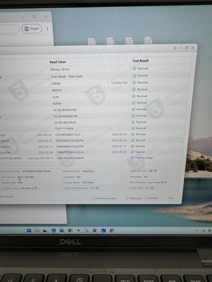
Task: Click the Read Value column header
Action: 58,62
